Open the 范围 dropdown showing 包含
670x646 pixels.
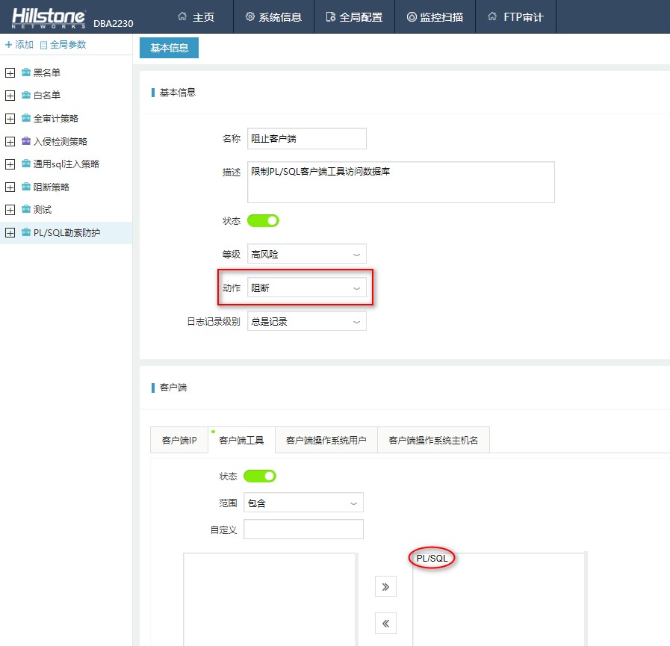(303, 503)
